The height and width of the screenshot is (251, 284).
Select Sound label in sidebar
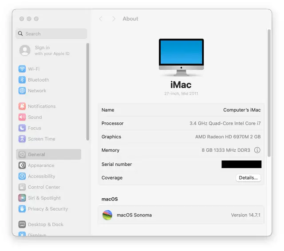35,117
